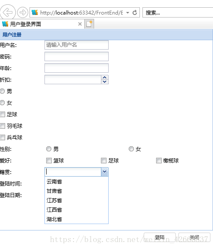Image resolution: width=213 pixels, height=248 pixels.
Task: Select the standalone 男 radio on left
Action: (x=2, y=91)
